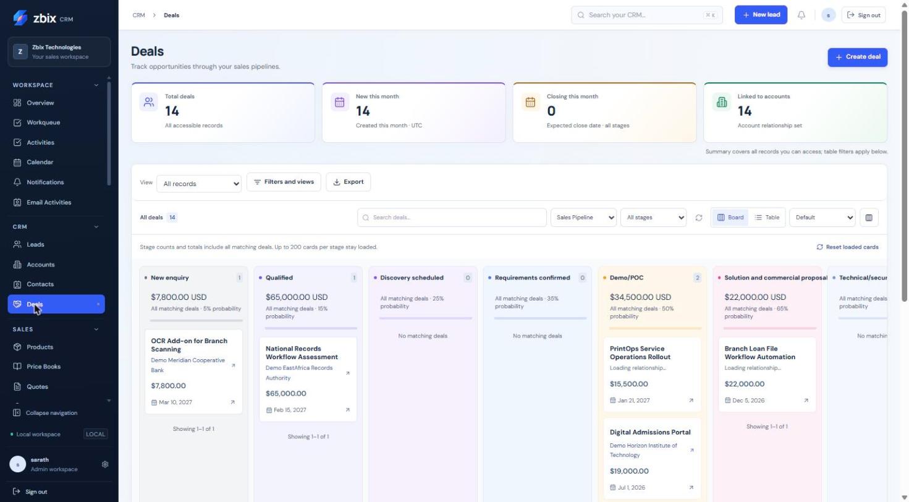Screen dimensions: 909x502
Task: Open Calendar from the sidebar
Action: [x=56, y=163]
